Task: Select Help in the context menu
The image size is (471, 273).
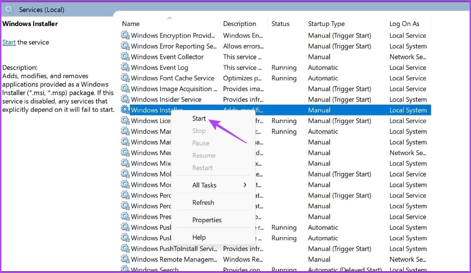Action: pos(199,238)
